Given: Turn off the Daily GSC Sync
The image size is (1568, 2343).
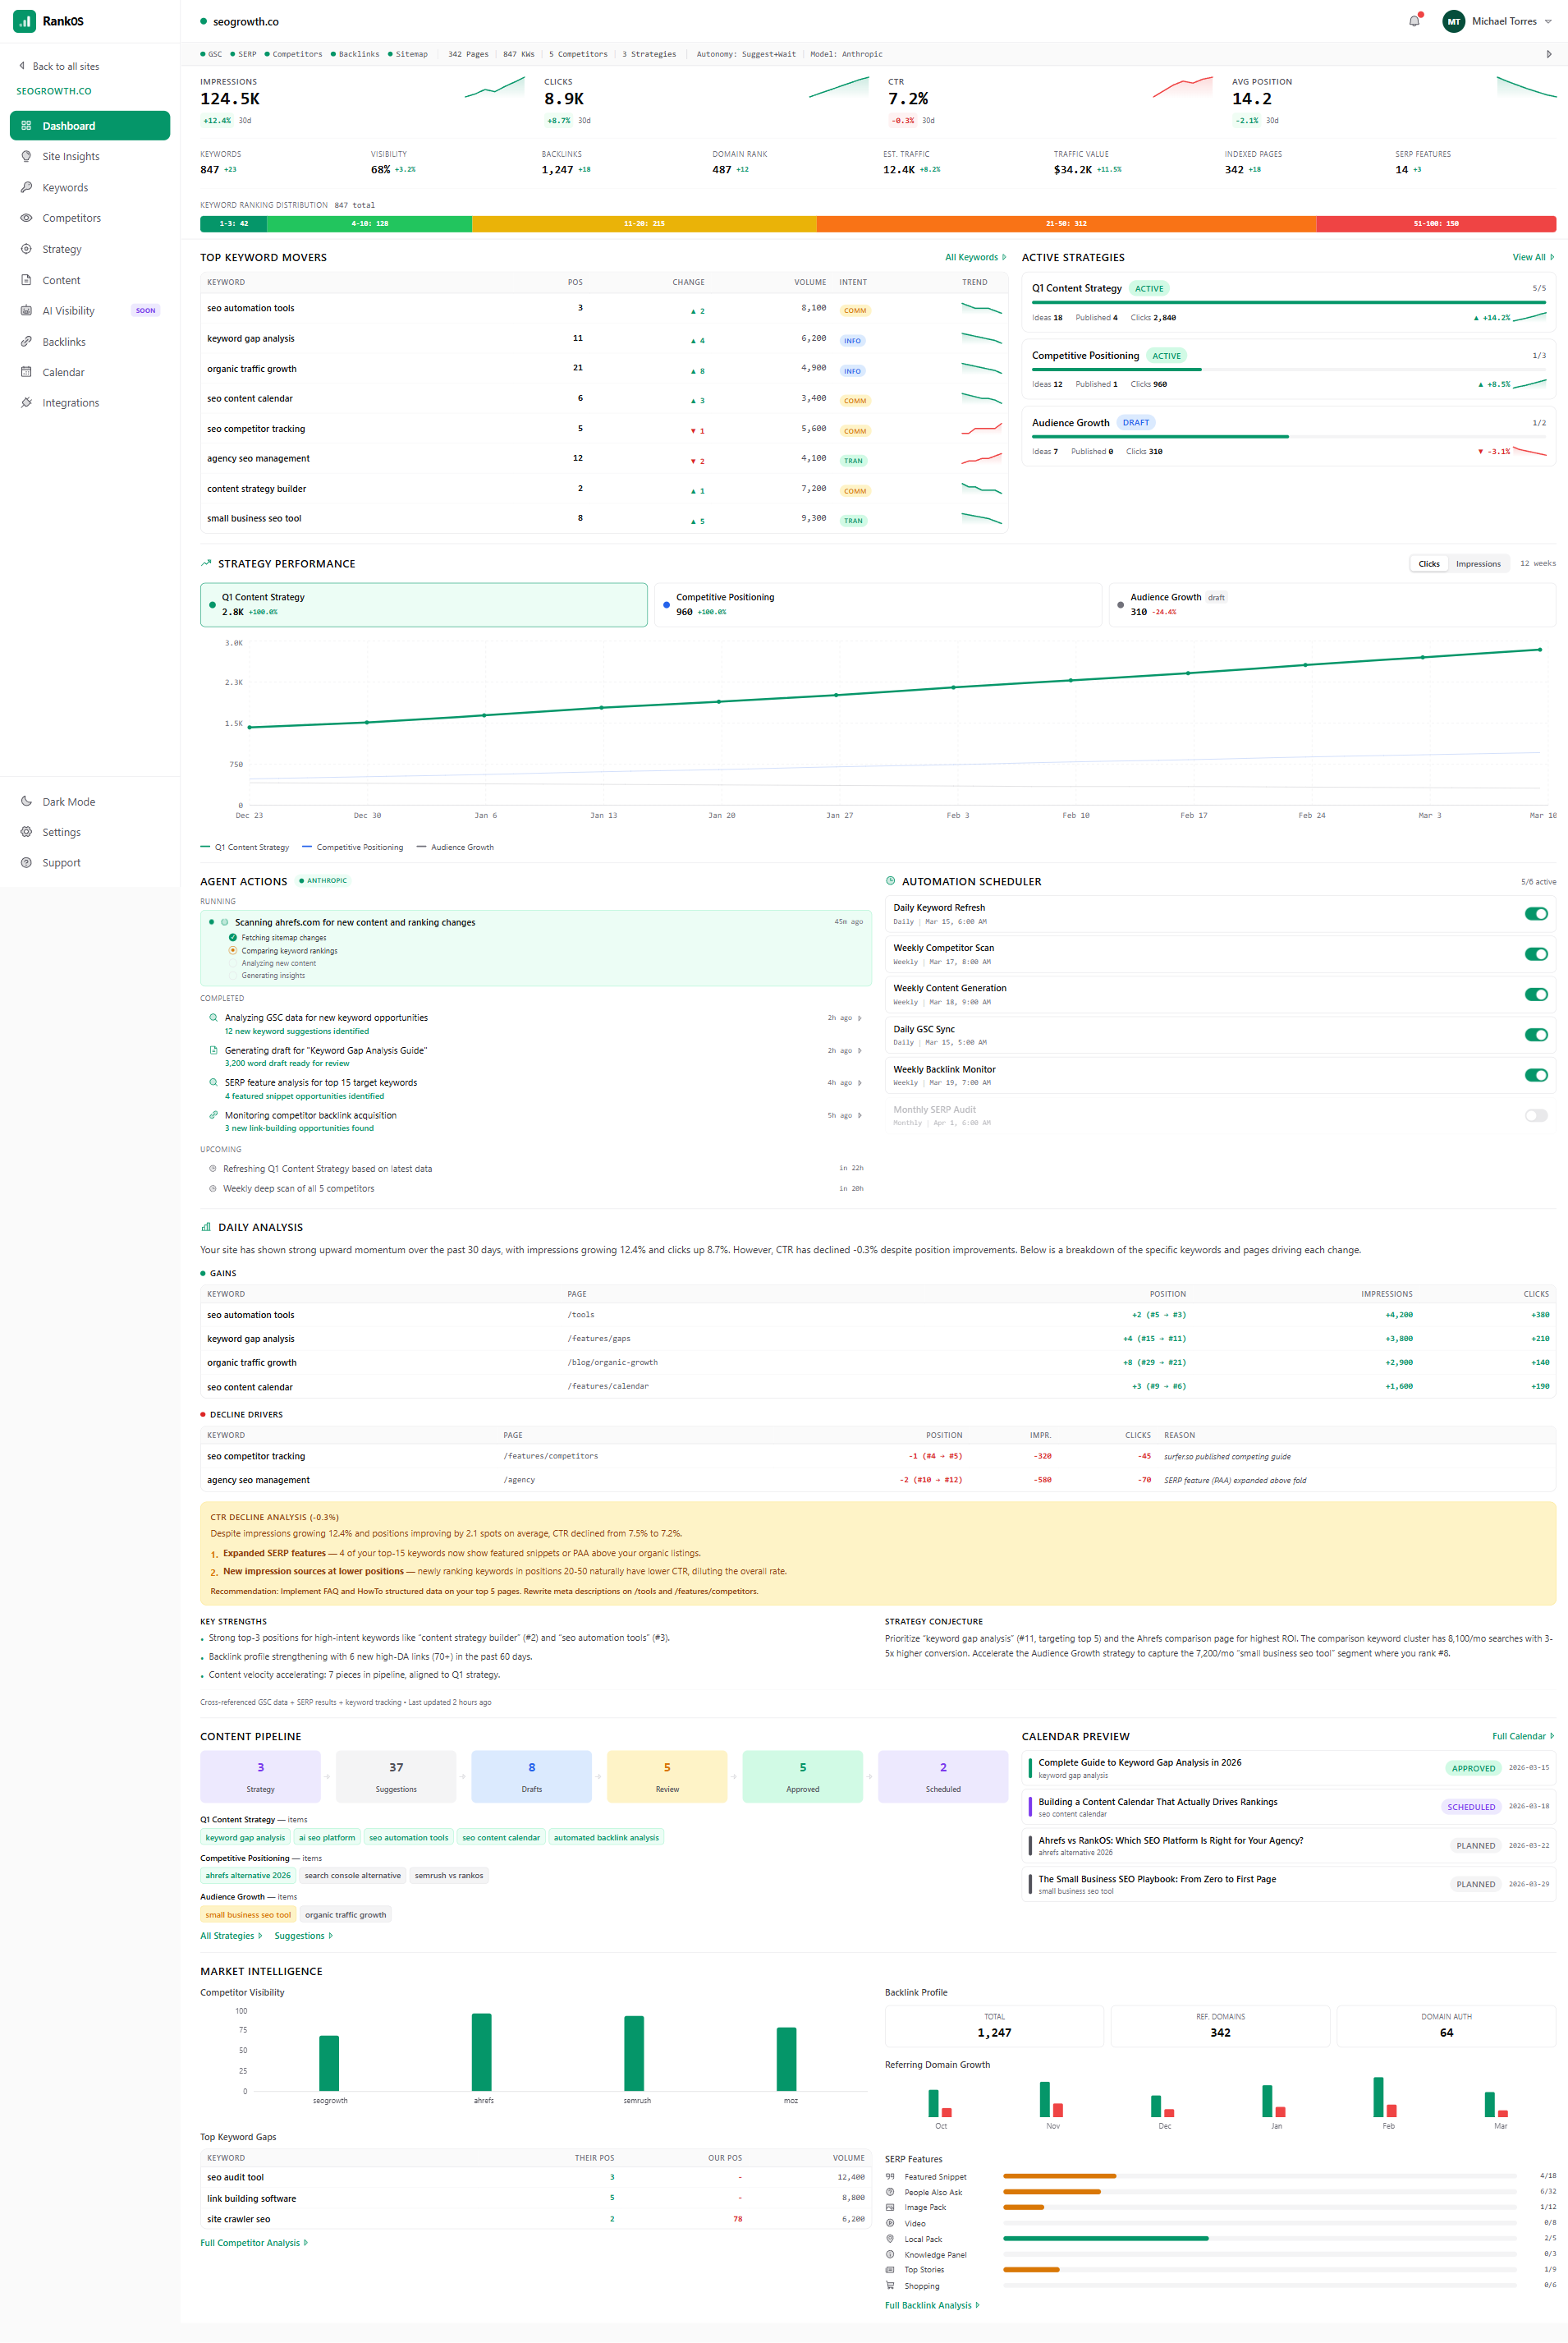Looking at the screenshot, I should coord(1535,1035).
